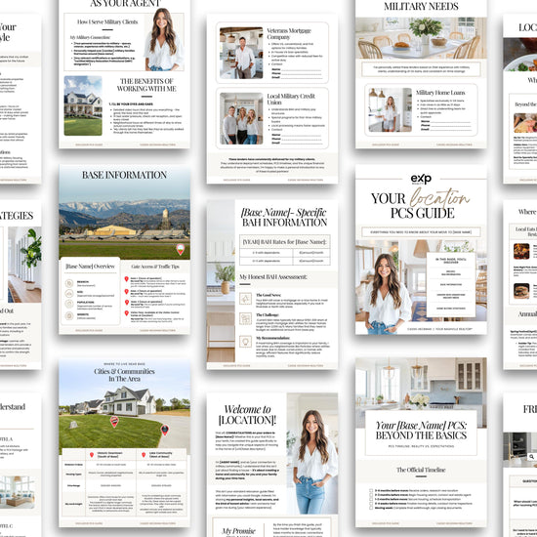Select the Local Military Credit Union team photo
The width and height of the screenshot is (537, 537).
(x=241, y=118)
